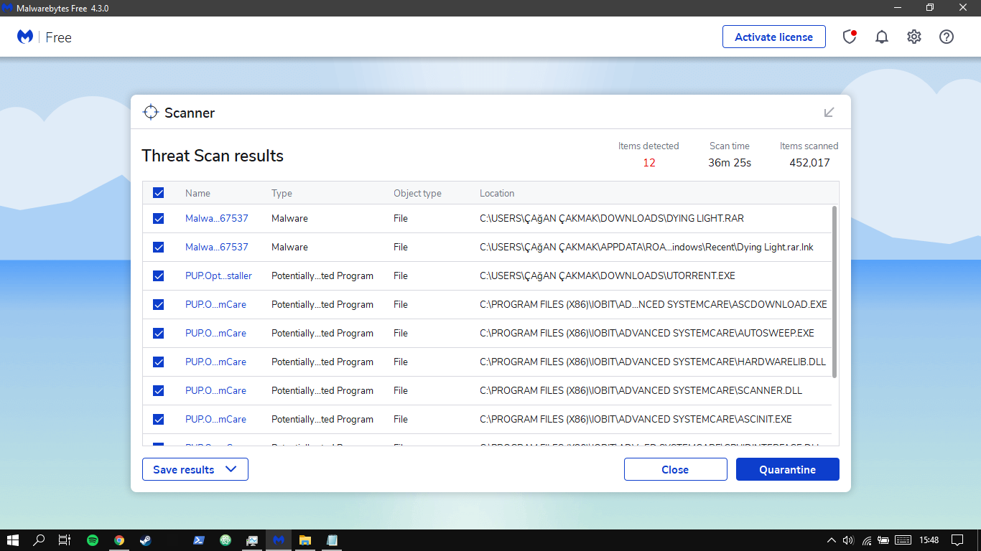Open the Malwa...67537 link for Dying Light.rar.lnk

pyautogui.click(x=217, y=247)
